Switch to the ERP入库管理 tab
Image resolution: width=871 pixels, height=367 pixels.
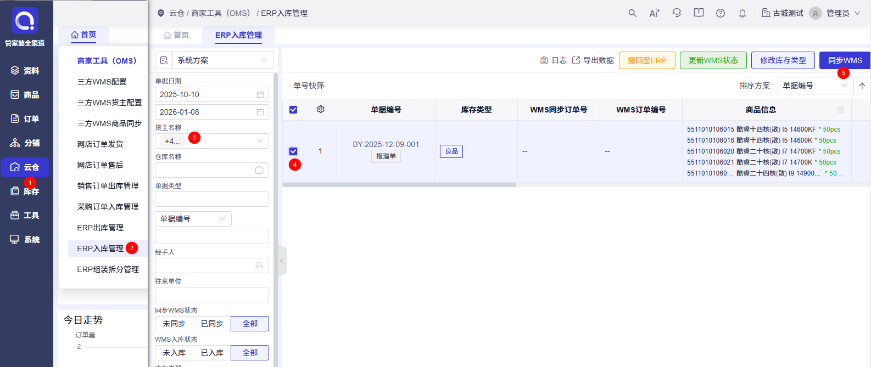[x=238, y=35]
